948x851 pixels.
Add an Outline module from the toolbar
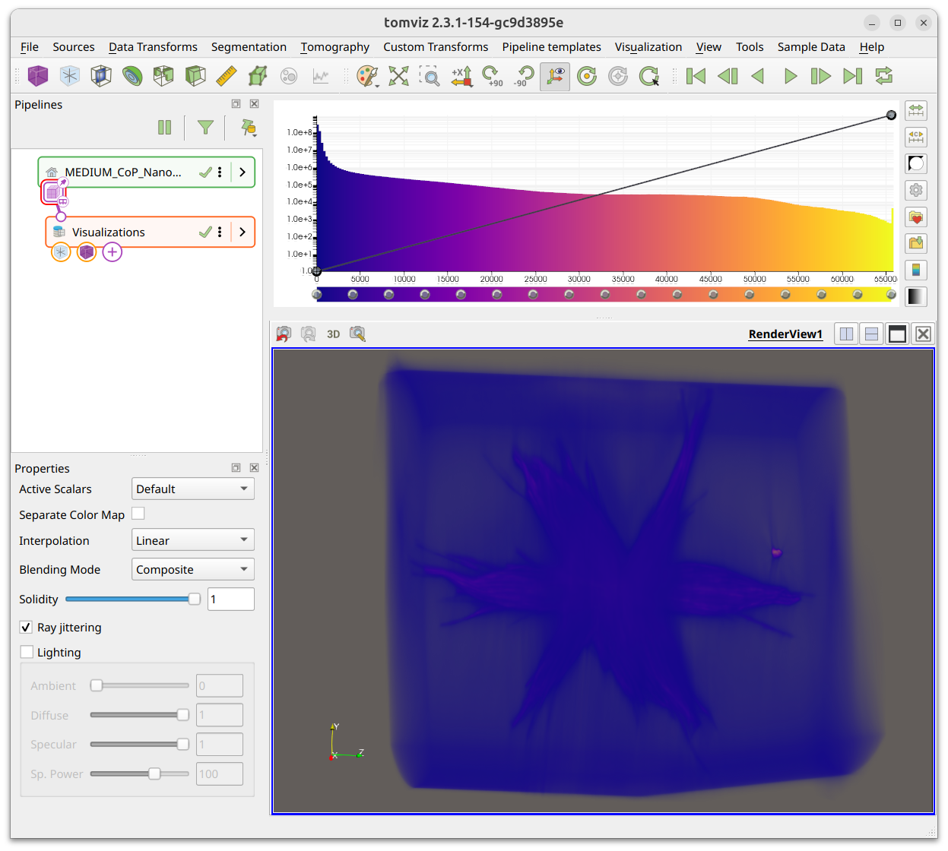(70, 76)
